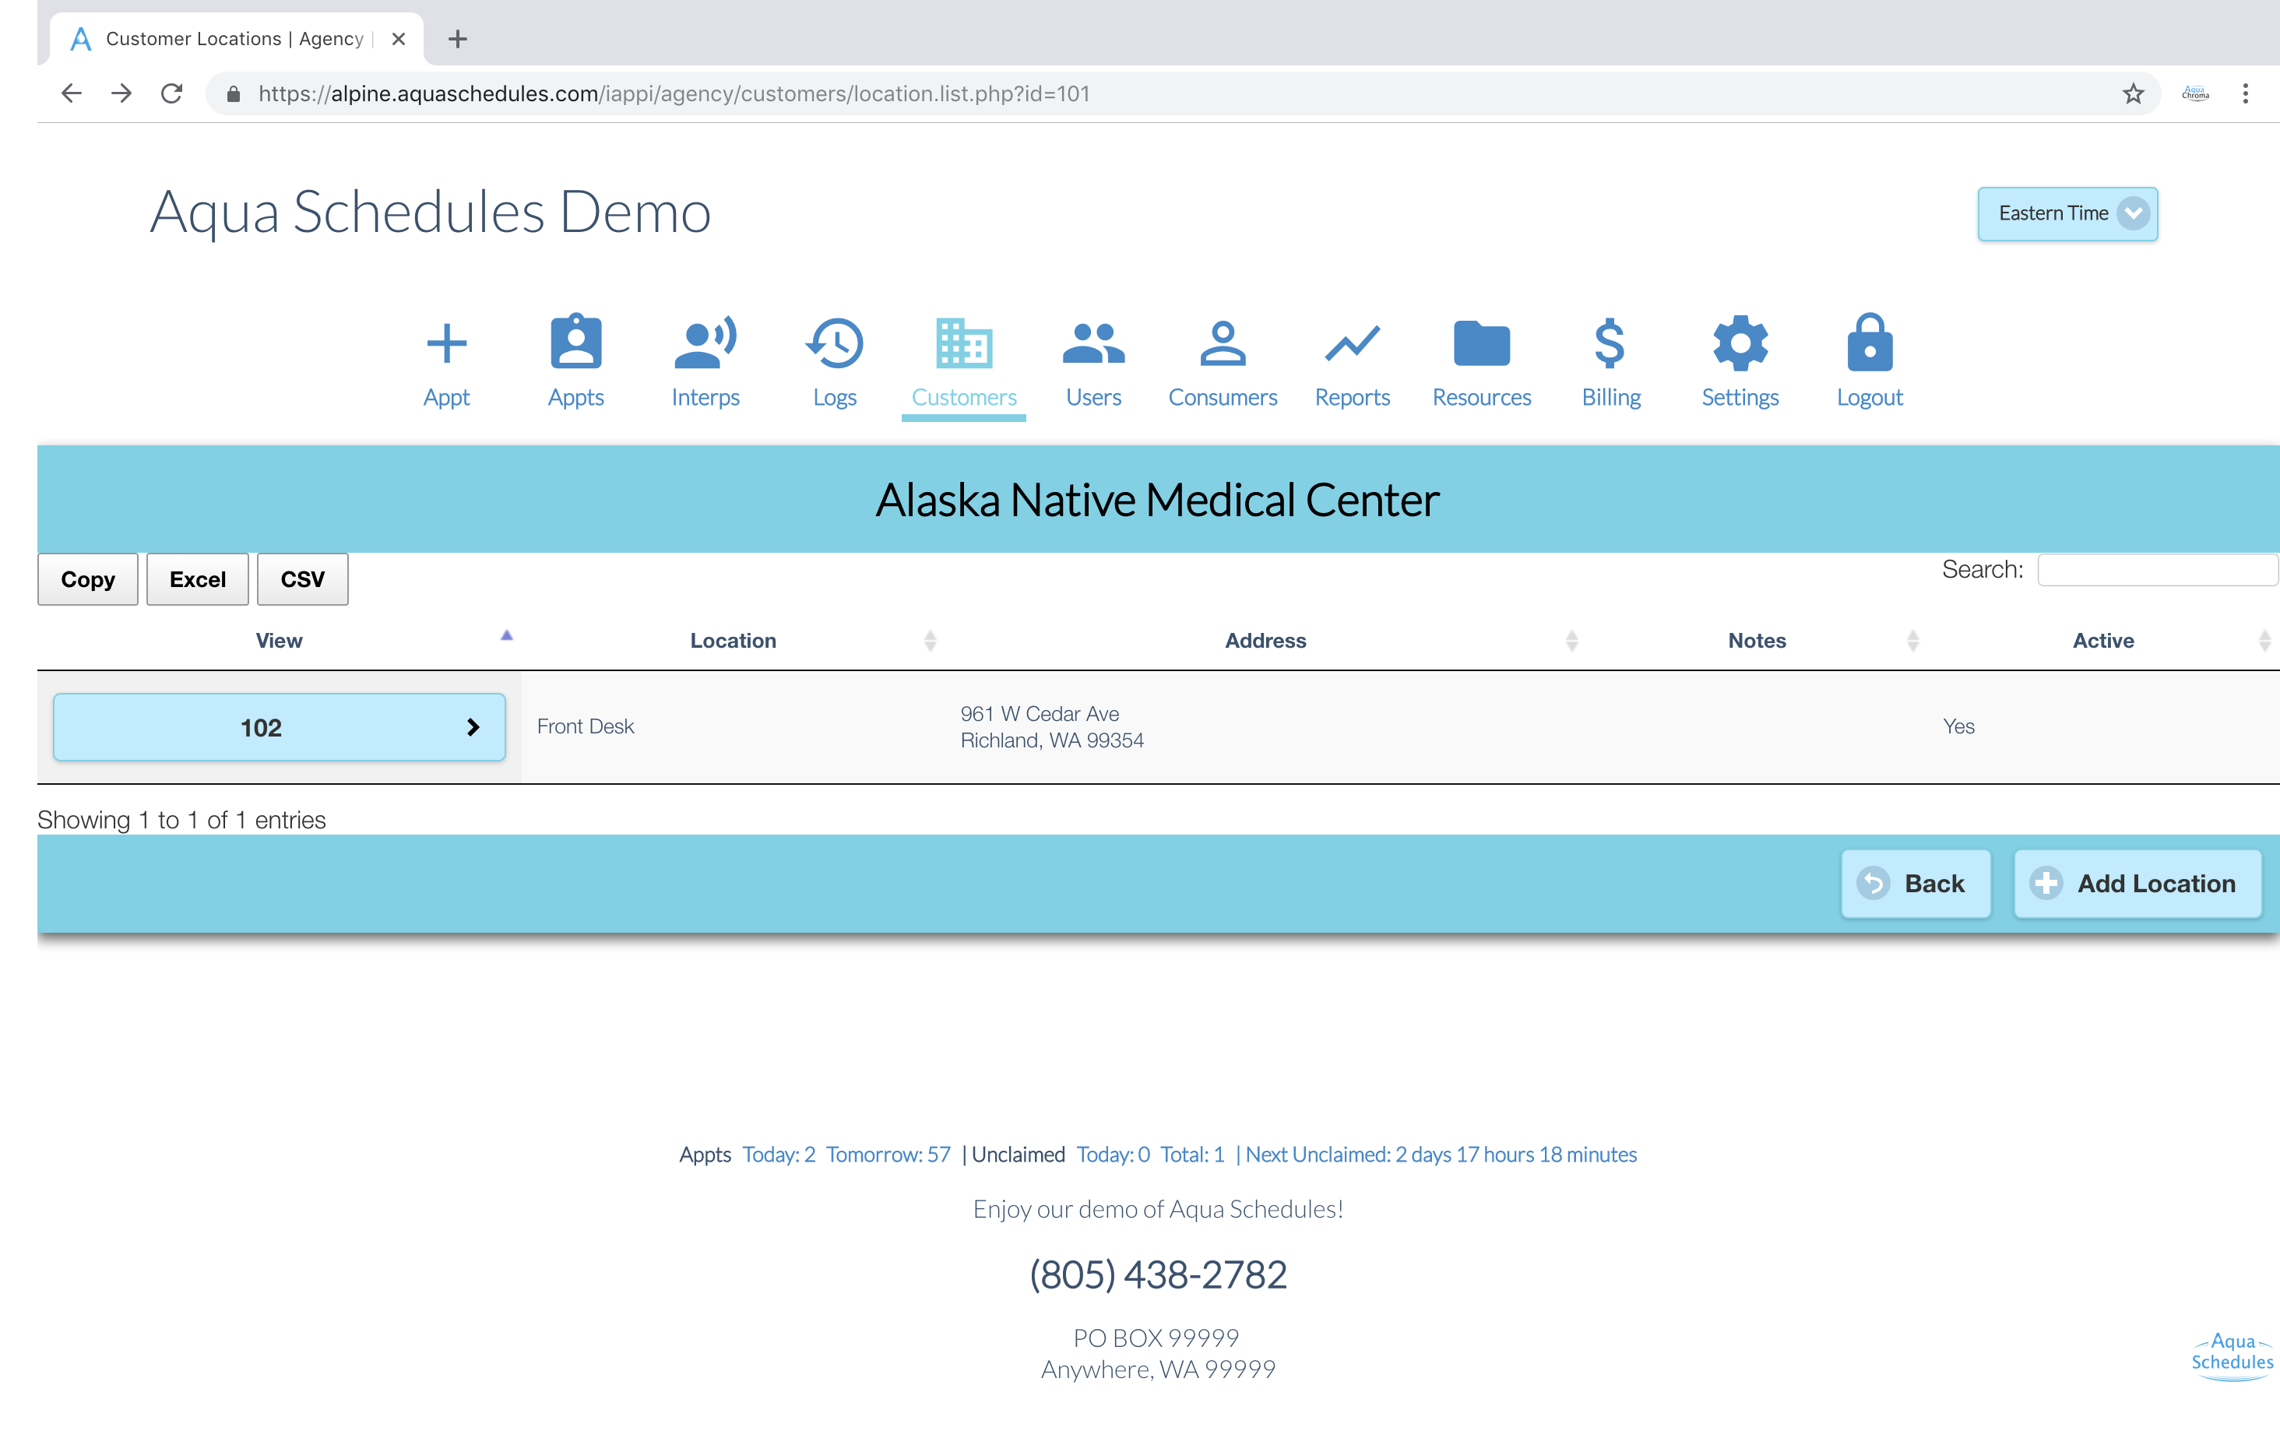Sort table by Location column
2280x1445 pixels.
(x=733, y=640)
